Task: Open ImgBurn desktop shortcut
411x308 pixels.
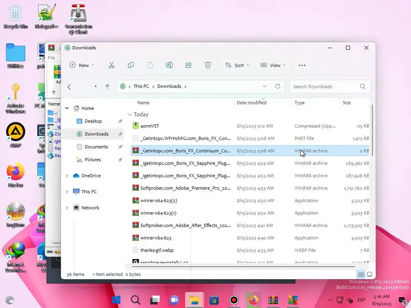Action: tap(16, 215)
